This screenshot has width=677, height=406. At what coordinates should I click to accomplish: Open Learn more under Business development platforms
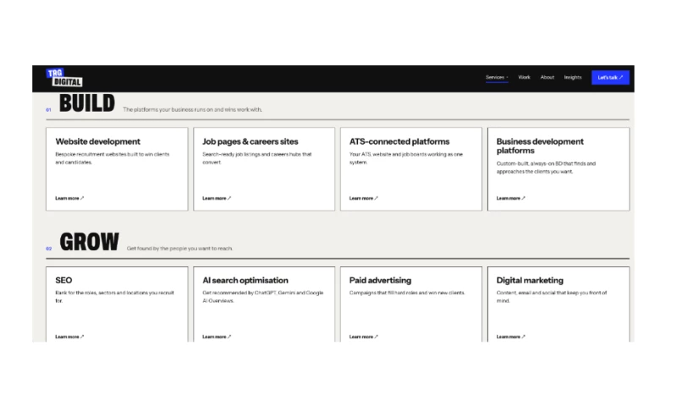click(511, 198)
